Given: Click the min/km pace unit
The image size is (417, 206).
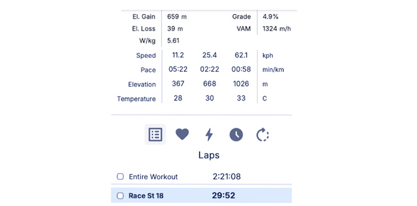Looking at the screenshot, I should (273, 70).
